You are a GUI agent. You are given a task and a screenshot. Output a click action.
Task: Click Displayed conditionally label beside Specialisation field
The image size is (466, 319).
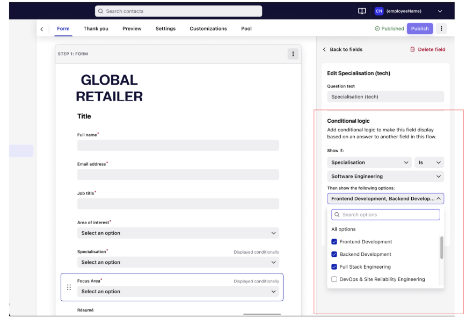[256, 252]
